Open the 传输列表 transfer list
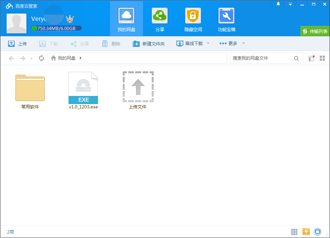 pos(315,31)
